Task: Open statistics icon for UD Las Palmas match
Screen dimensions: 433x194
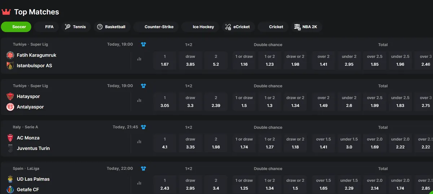Action: coord(139,183)
